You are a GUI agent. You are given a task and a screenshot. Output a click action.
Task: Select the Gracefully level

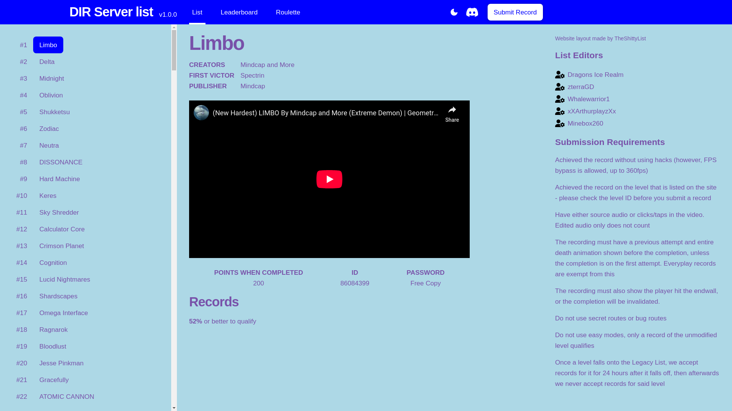click(x=54, y=380)
